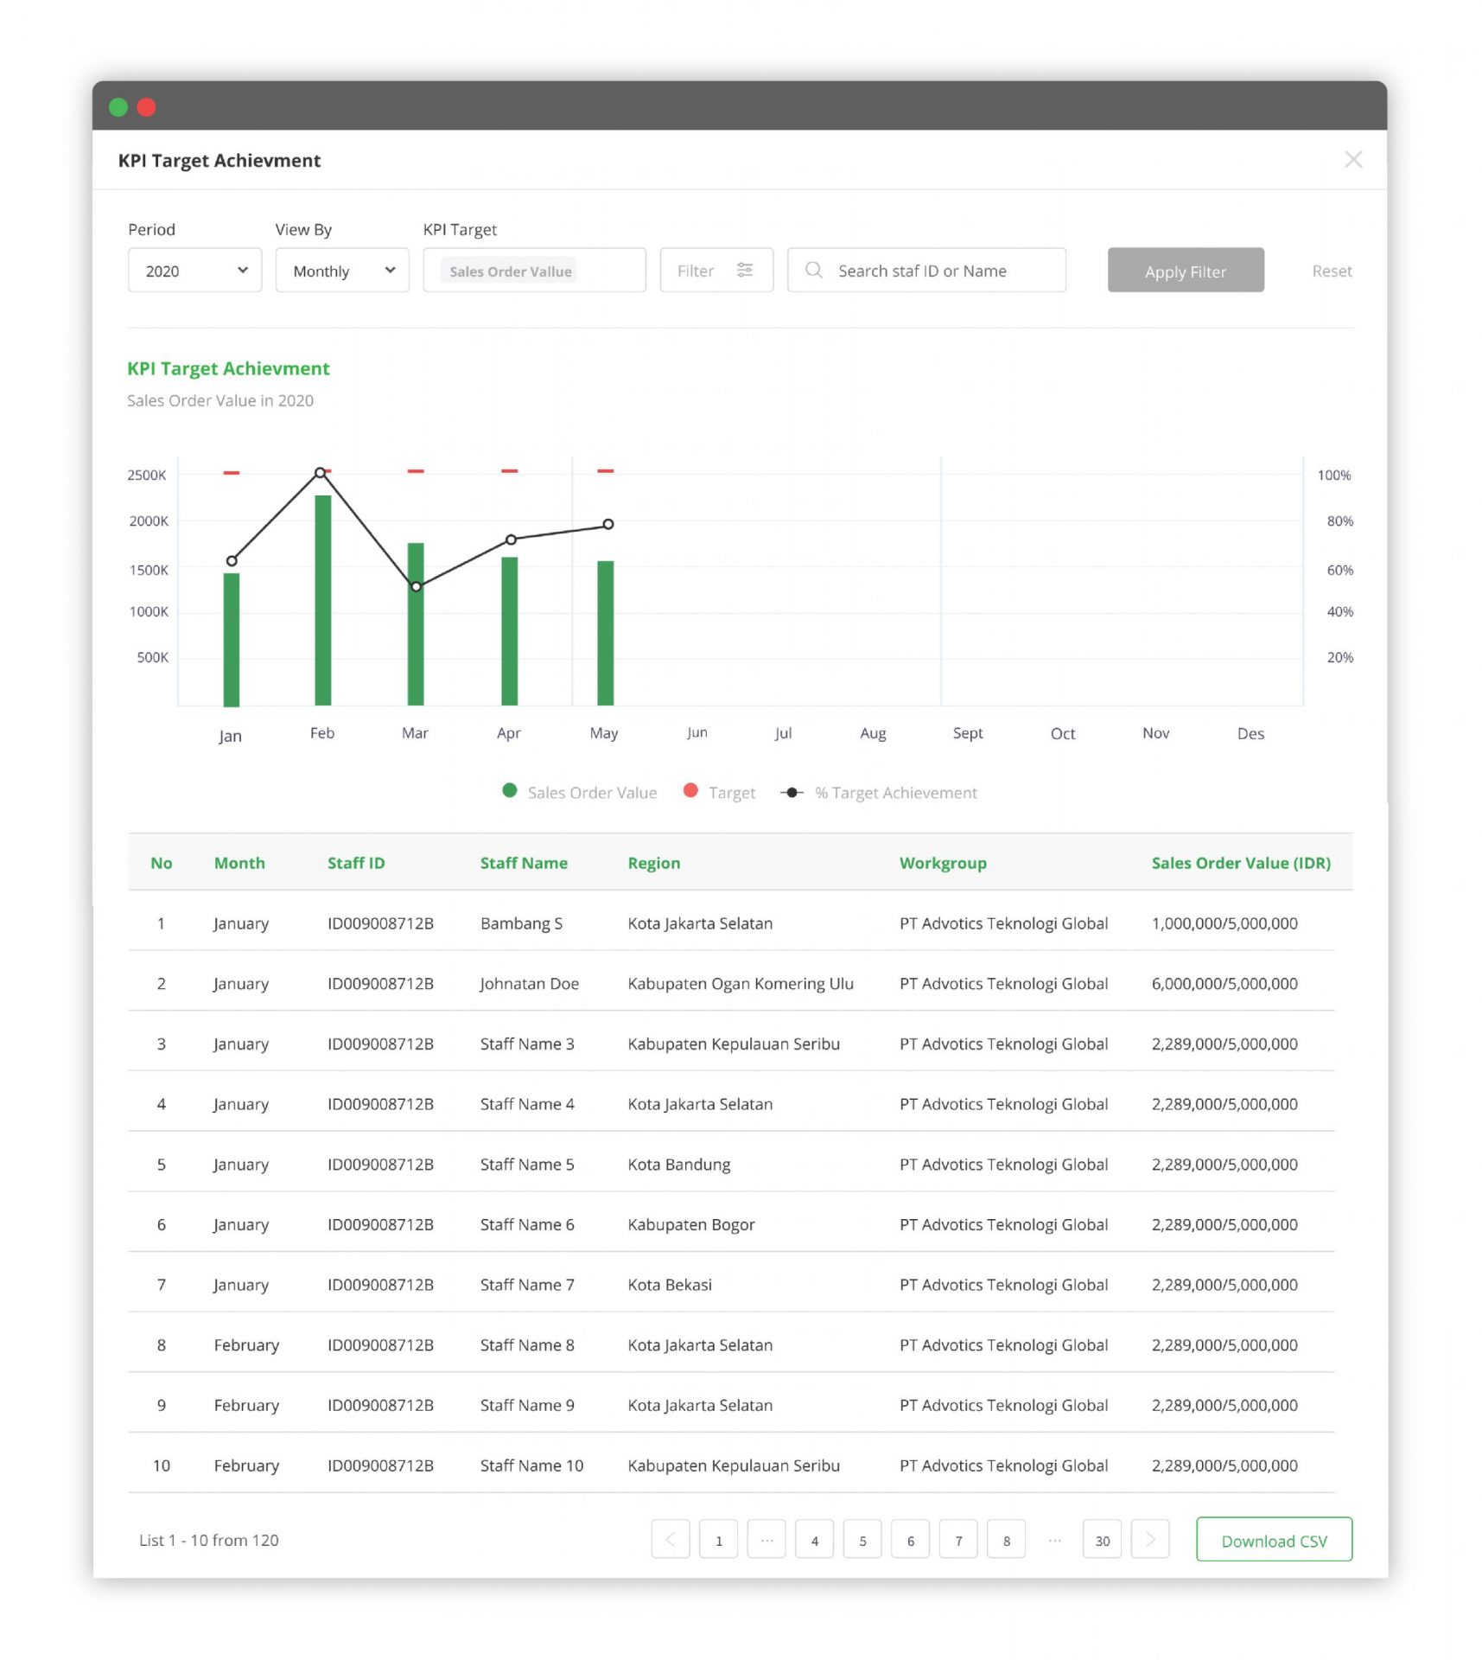Click the green window control dot
This screenshot has height=1660, width=1482.
[118, 107]
